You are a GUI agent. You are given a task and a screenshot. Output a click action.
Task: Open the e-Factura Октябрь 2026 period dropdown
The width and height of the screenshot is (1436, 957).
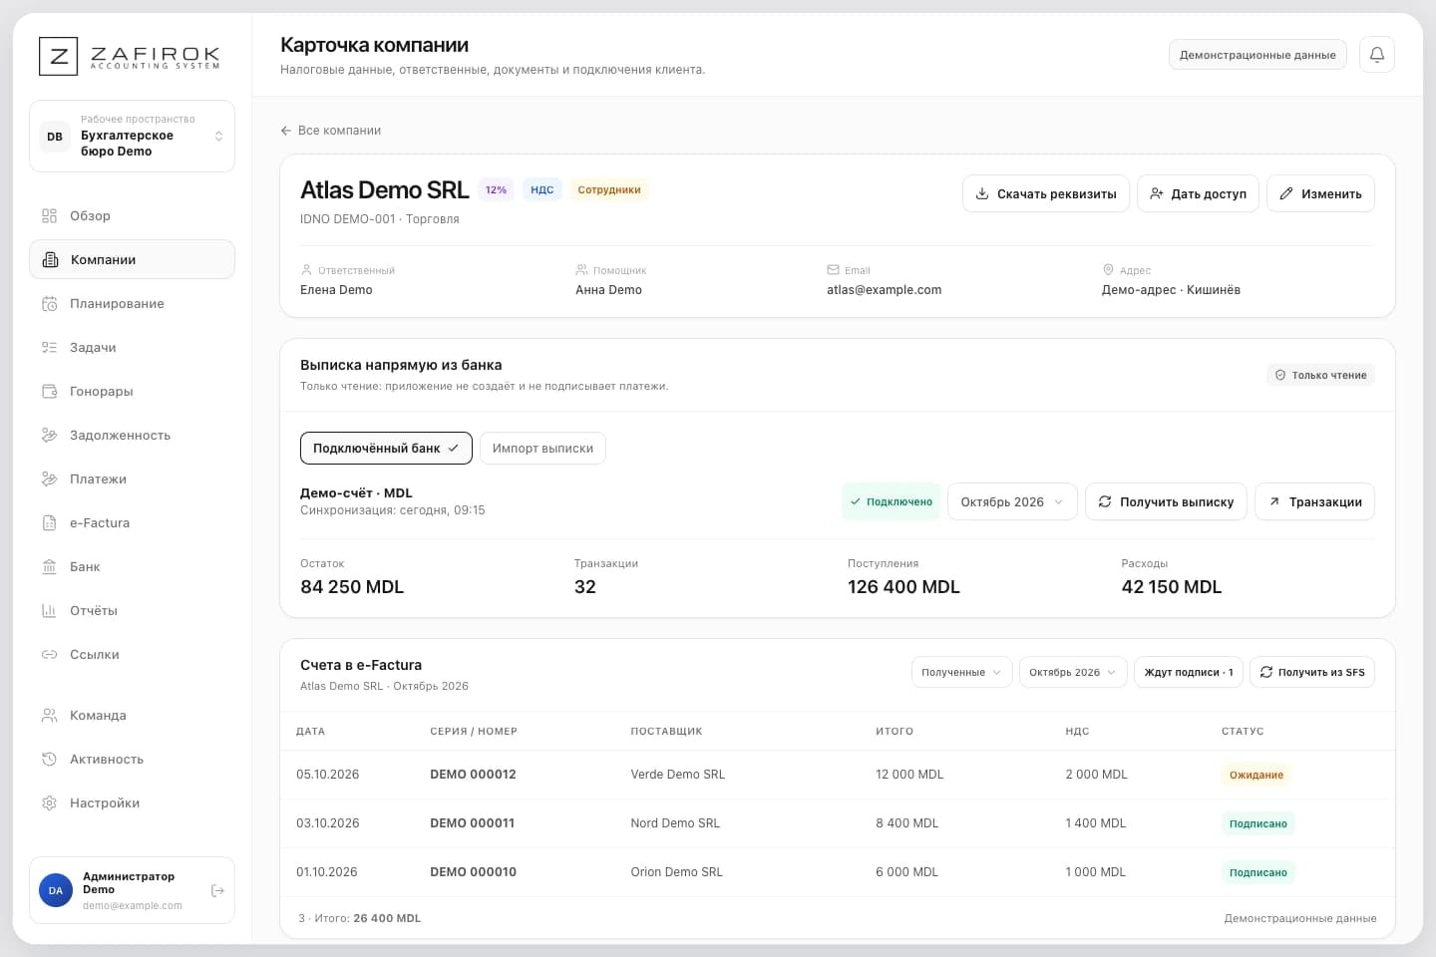coord(1073,673)
